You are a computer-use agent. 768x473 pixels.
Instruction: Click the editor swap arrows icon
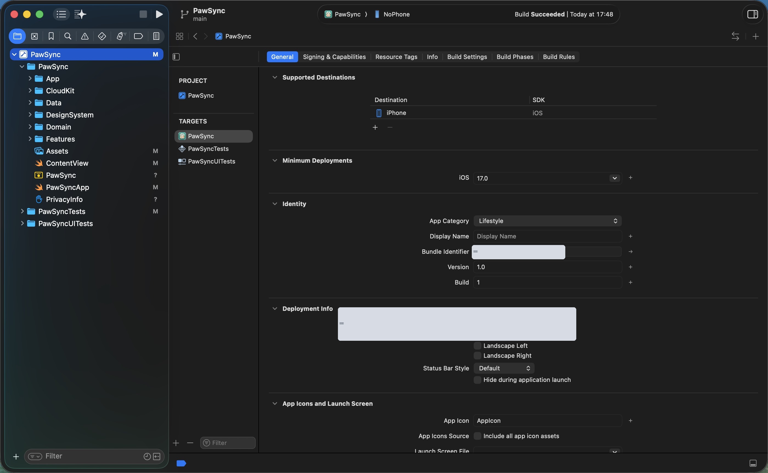(x=735, y=36)
